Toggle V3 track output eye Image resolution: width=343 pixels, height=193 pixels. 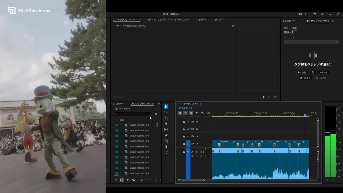click(197, 129)
